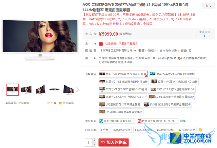Screen dimensions: 217x148
Task: Click 加入购物车 add to cart button
Action: [x=114, y=143]
